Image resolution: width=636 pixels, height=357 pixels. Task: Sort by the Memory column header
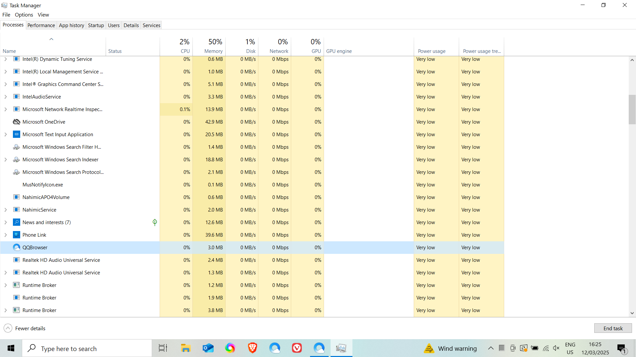pyautogui.click(x=209, y=46)
